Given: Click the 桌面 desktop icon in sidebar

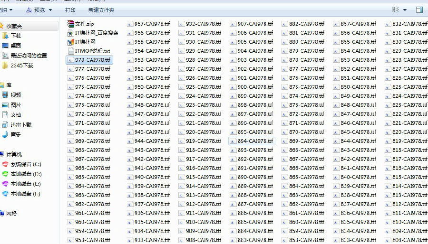Looking at the screenshot, I should click(5, 46).
